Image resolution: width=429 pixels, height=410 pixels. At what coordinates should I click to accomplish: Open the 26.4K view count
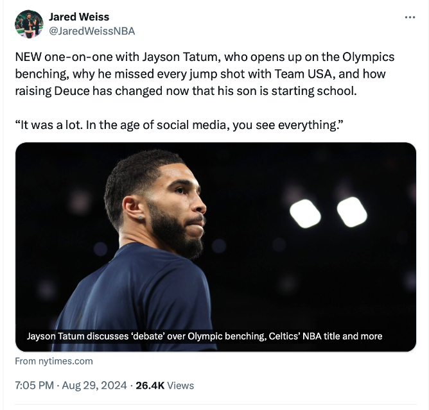[x=150, y=385]
